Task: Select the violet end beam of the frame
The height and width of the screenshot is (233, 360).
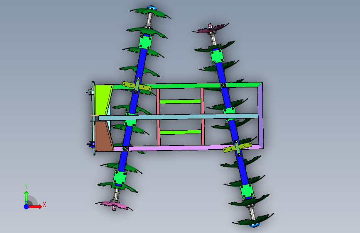Action: click(x=260, y=116)
